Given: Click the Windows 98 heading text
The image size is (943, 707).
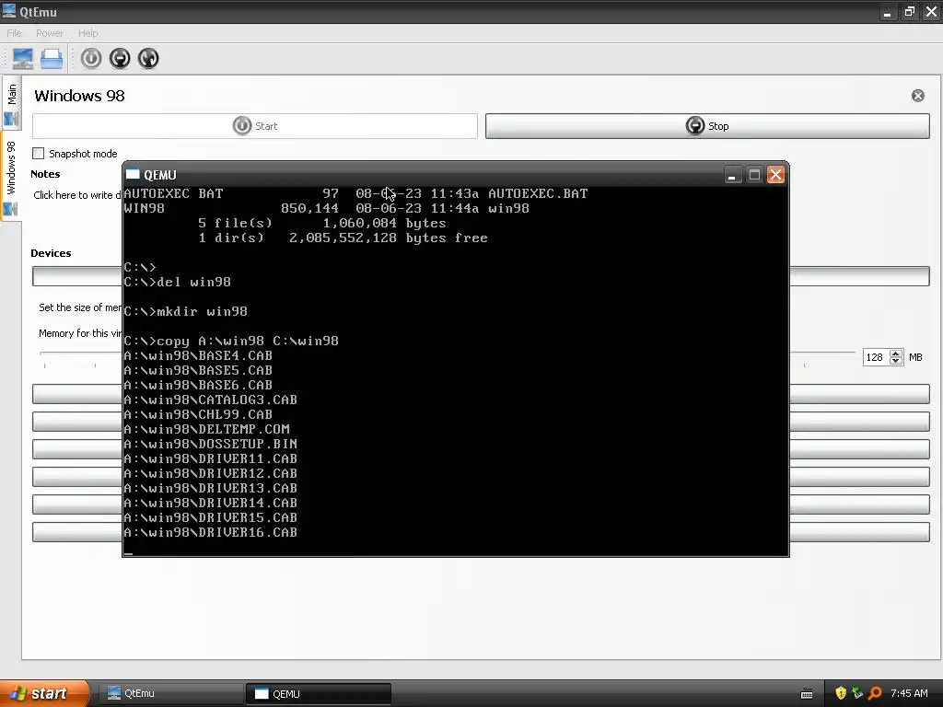Looking at the screenshot, I should point(79,96).
